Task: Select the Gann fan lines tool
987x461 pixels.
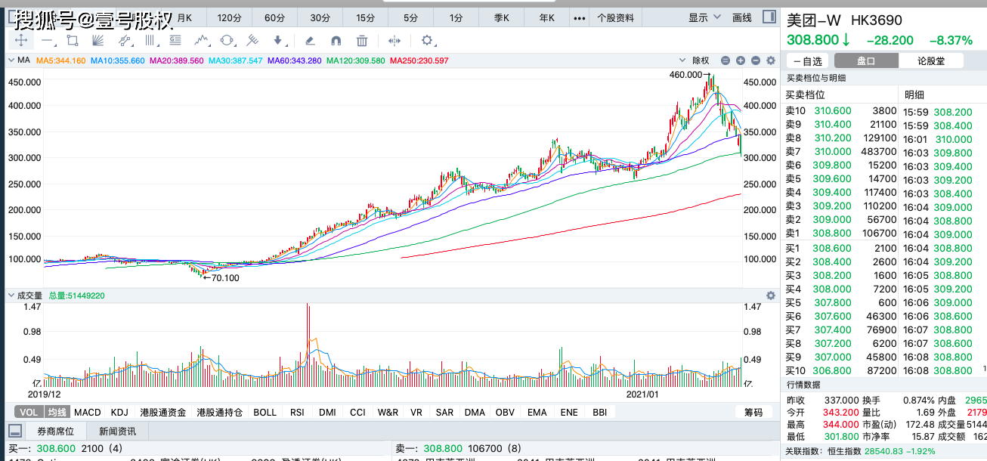Action: tap(97, 41)
